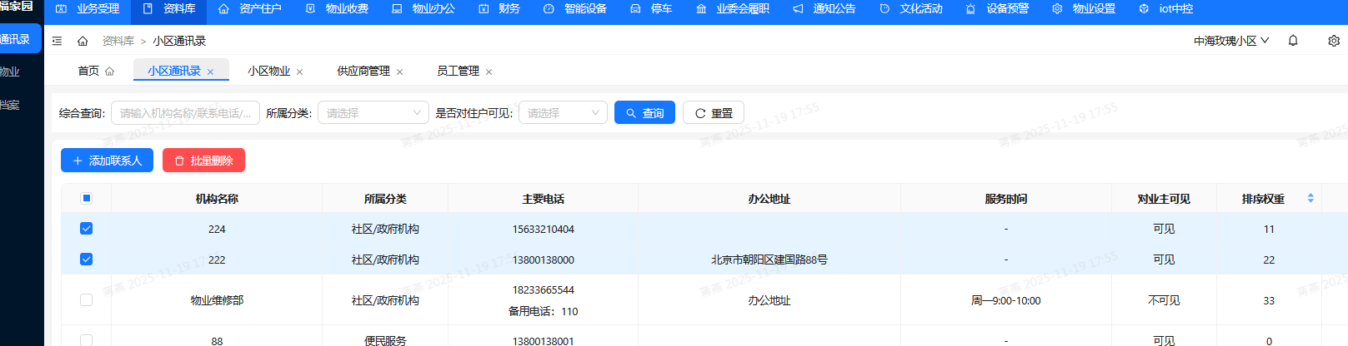Screen dimensions: 1348x346
Task: Uncheck the row 224 checkbox
Action: (x=86, y=229)
